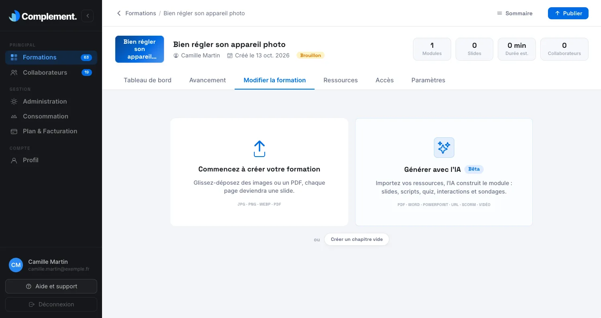Collapse the sidebar with the chevron button
This screenshot has height=318, width=601.
88,16
